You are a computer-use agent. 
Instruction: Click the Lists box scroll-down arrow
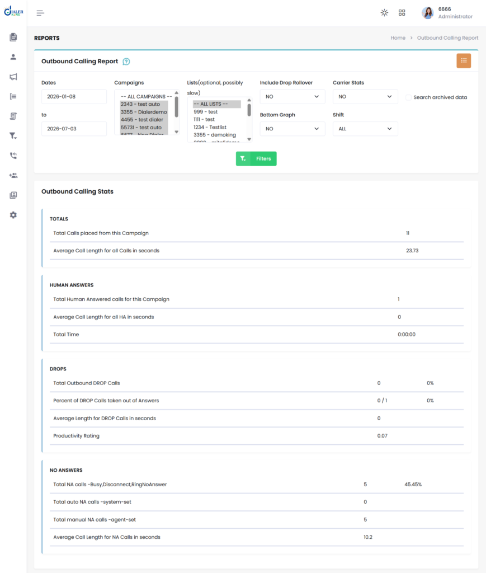point(249,139)
